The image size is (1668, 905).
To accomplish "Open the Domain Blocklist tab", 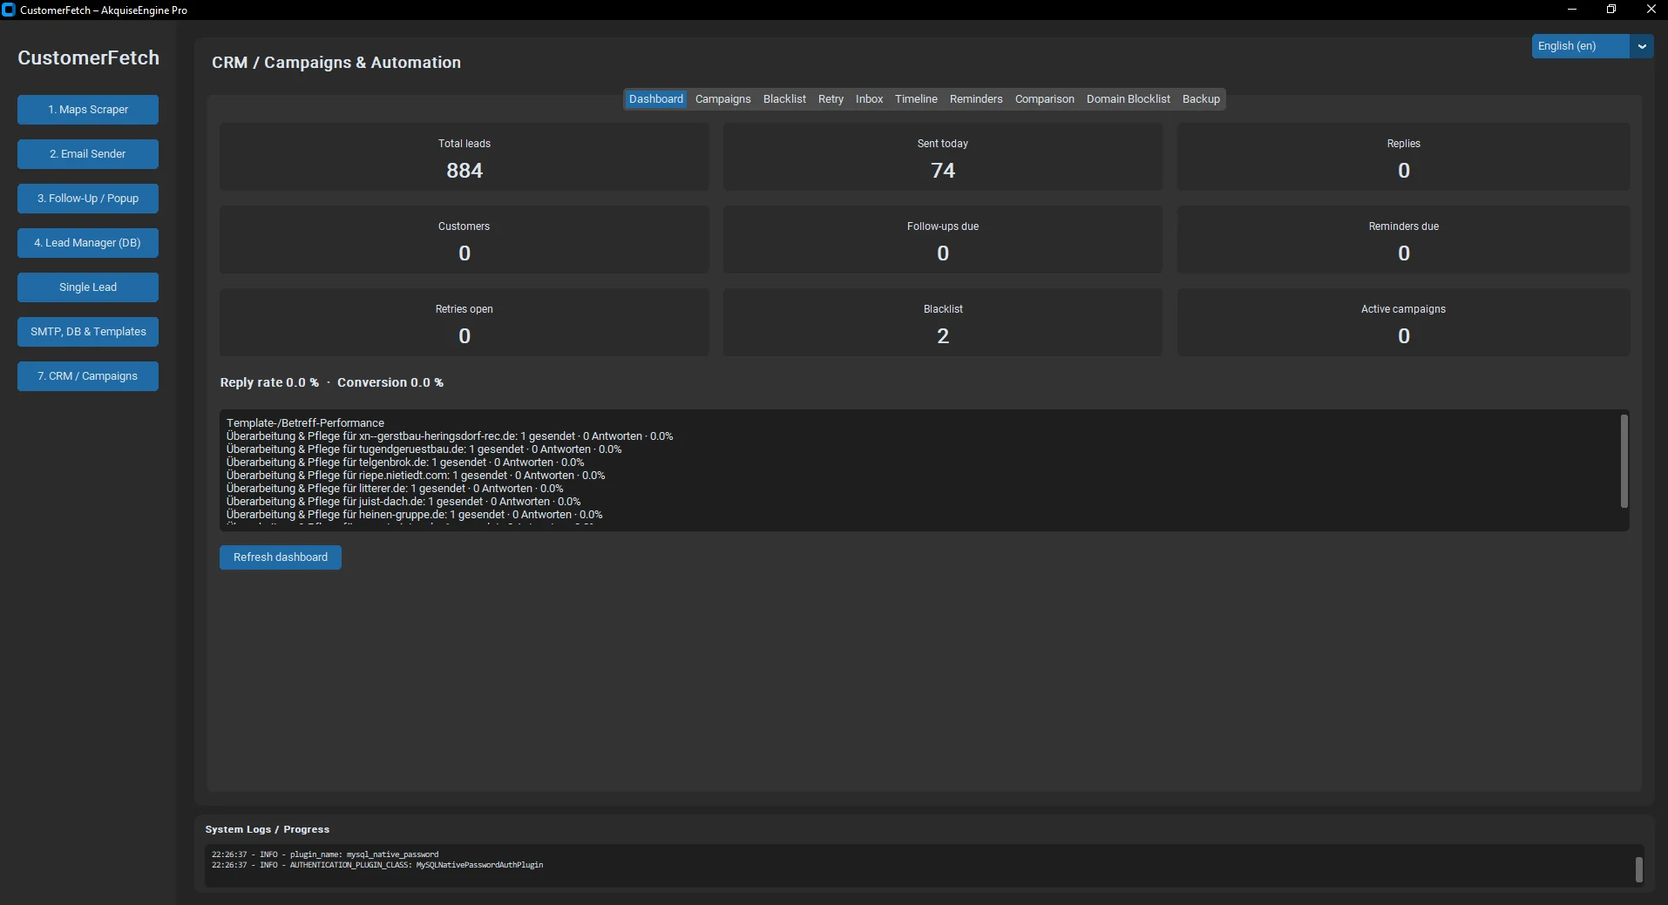I will 1129,99.
